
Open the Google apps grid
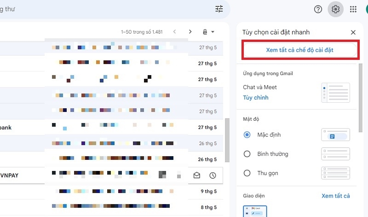353,9
